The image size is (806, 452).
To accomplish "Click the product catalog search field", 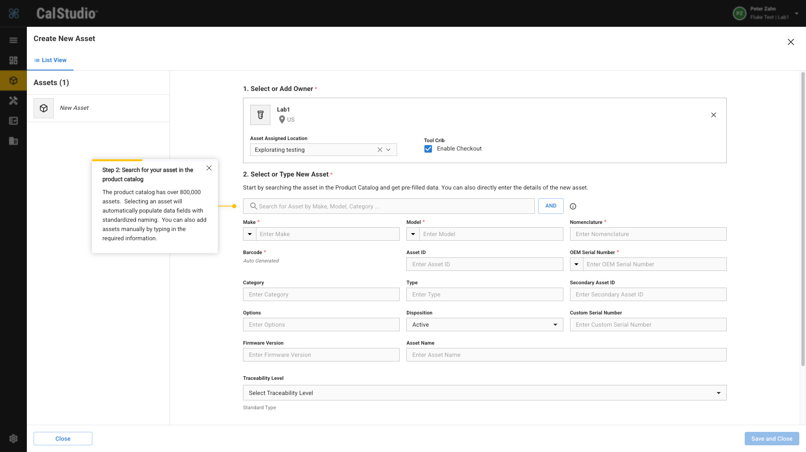I will (x=389, y=206).
